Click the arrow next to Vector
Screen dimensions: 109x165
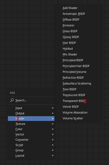click(53, 134)
